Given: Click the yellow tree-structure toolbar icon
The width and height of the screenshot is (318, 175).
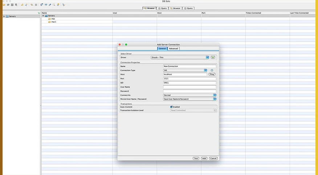Looking at the screenshot, I should [x=32, y=5].
